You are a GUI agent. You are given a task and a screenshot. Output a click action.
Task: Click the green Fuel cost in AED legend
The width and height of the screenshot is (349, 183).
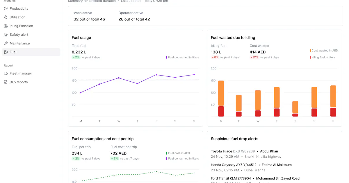[178, 153]
